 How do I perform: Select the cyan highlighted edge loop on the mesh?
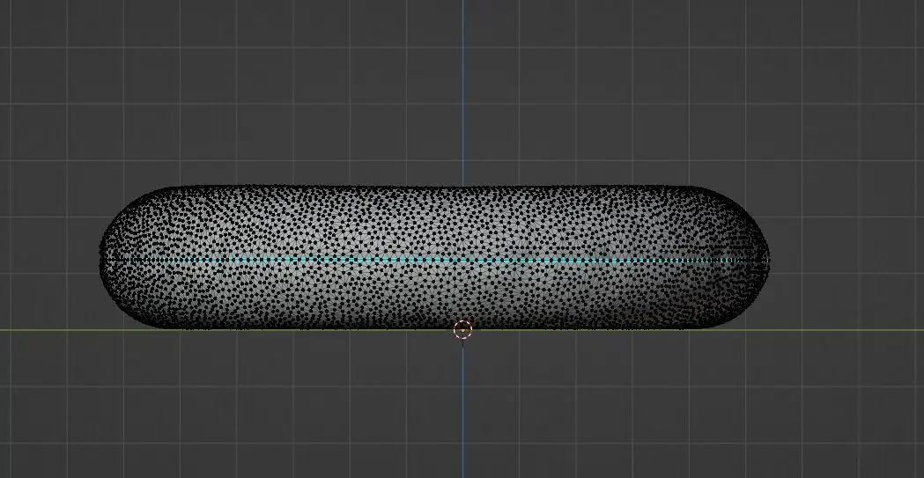point(434,261)
